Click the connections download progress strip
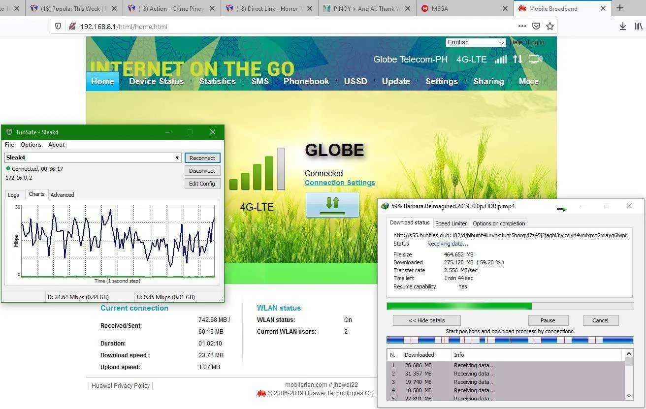This screenshot has height=409, width=646. tap(510, 340)
